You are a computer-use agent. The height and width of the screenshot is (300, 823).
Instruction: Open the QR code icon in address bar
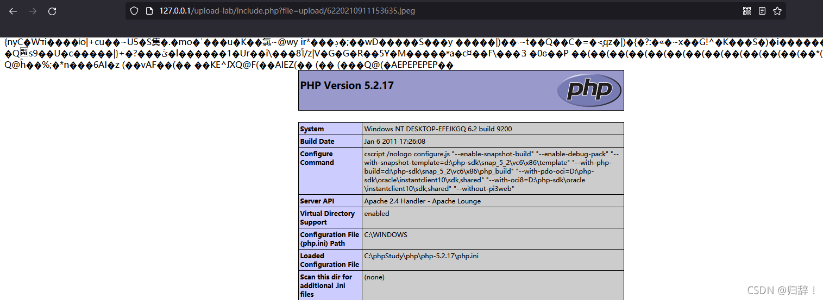747,11
